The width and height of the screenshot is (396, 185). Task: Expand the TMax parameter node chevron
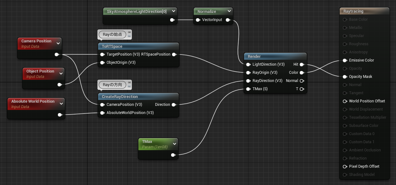174,144
